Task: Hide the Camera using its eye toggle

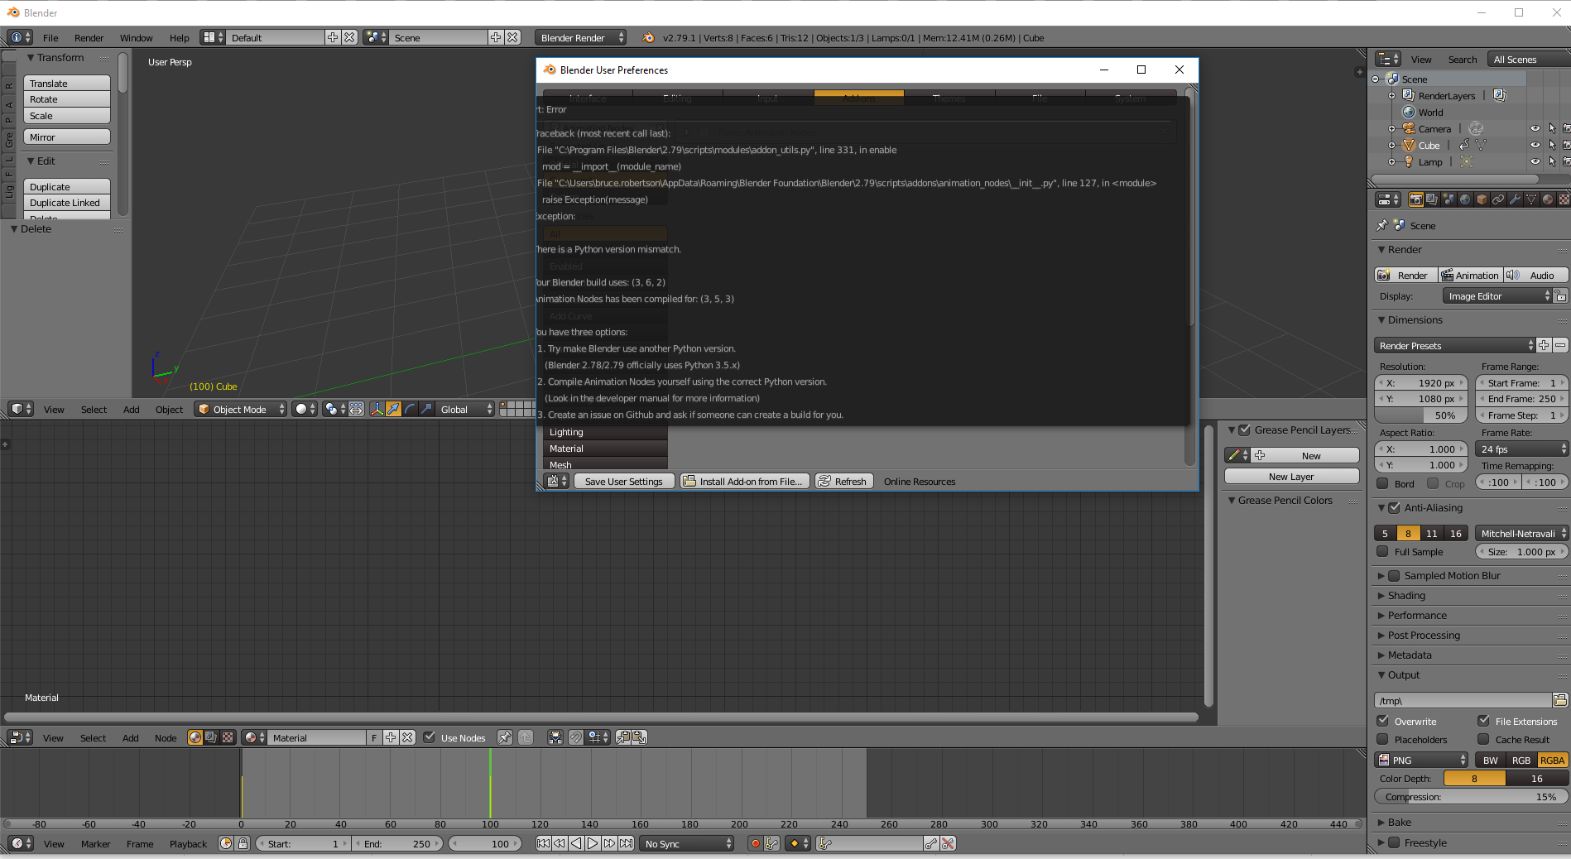Action: tap(1536, 128)
